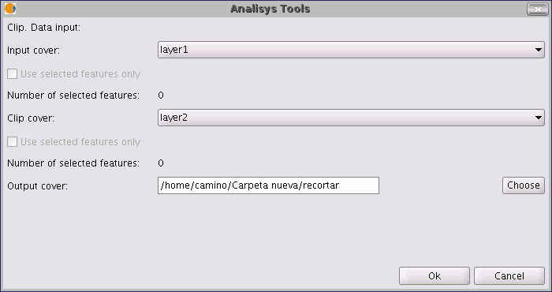The width and height of the screenshot is (552, 292).
Task: Click the "Clip cover:" label
Action: click(31, 118)
